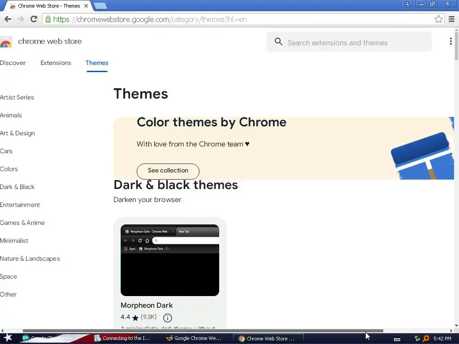Screen dimensions: 459x344
Task: Open the Chrome user profile button
Action: tap(407, 4)
